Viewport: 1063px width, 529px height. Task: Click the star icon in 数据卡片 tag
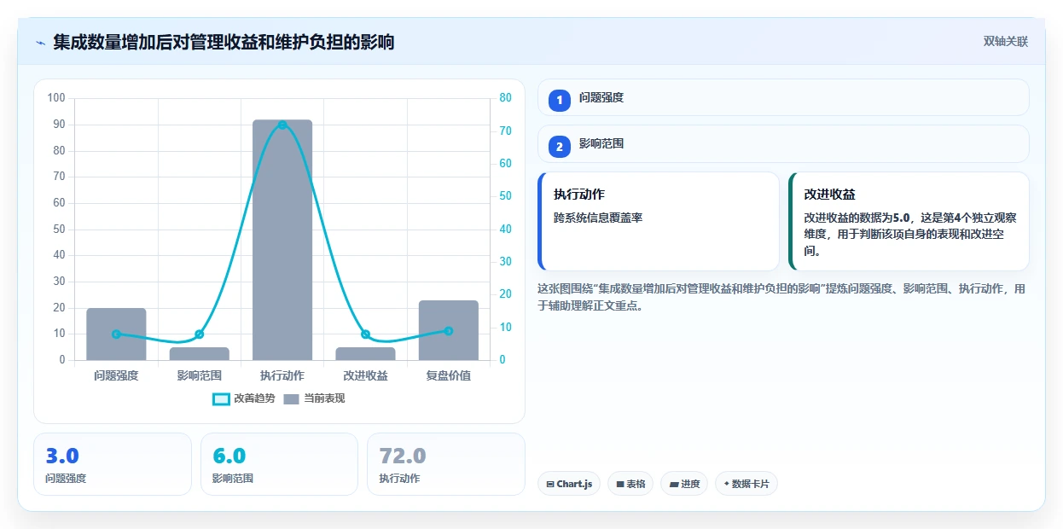click(726, 484)
